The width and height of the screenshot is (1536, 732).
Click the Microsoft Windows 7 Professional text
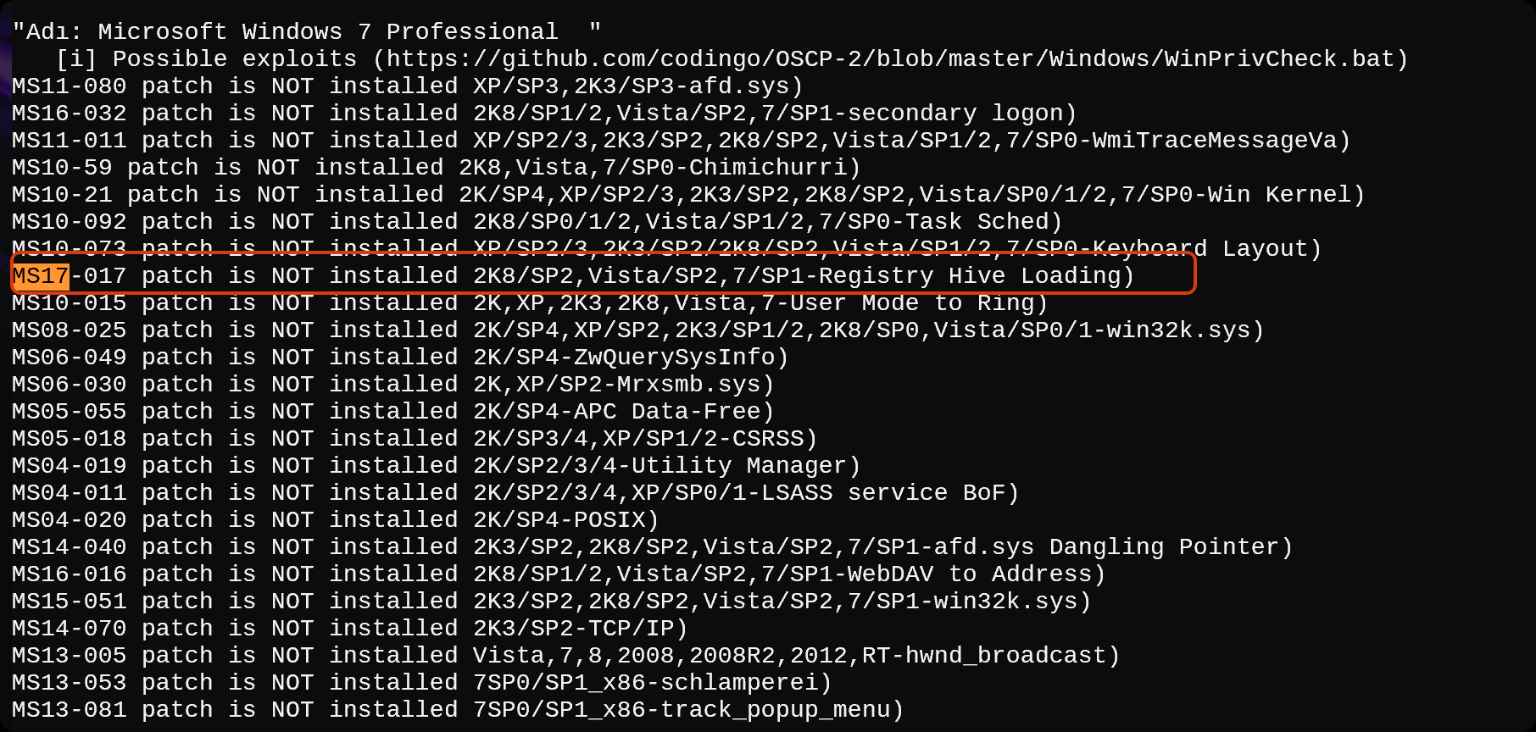pyautogui.click(x=328, y=32)
